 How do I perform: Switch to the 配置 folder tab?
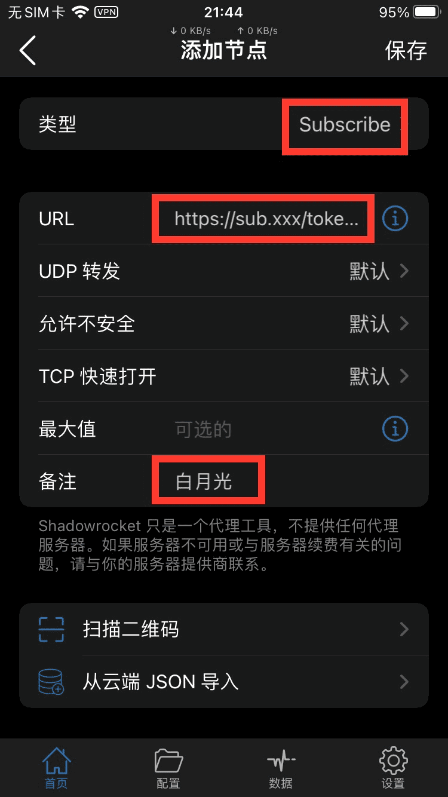(168, 768)
